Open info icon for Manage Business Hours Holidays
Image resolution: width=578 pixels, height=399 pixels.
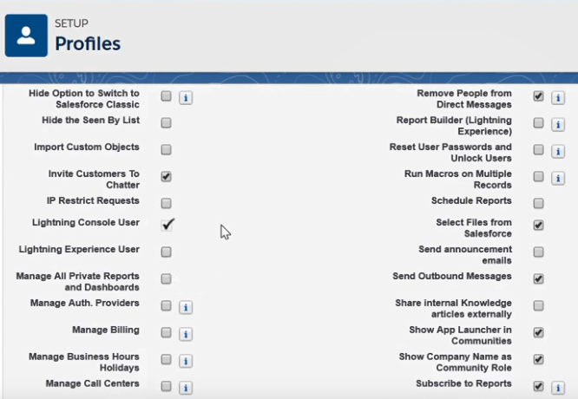point(186,362)
